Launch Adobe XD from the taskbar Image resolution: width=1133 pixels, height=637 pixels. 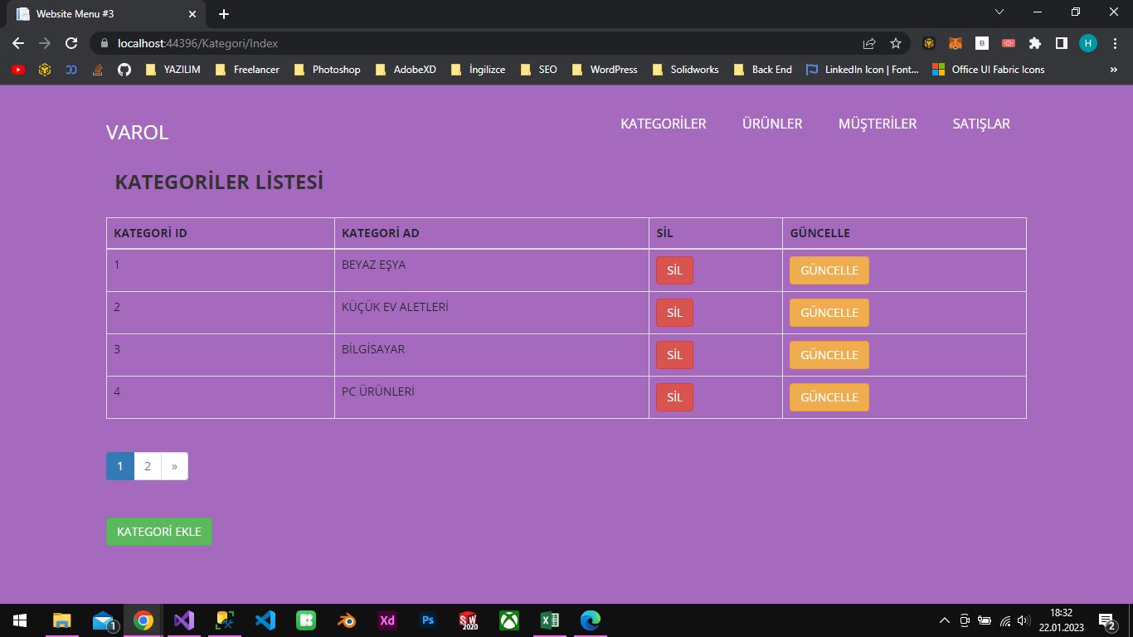tap(387, 620)
